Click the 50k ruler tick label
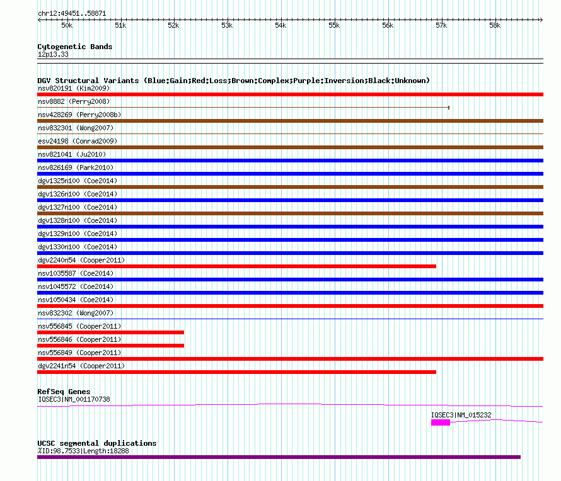 click(67, 25)
